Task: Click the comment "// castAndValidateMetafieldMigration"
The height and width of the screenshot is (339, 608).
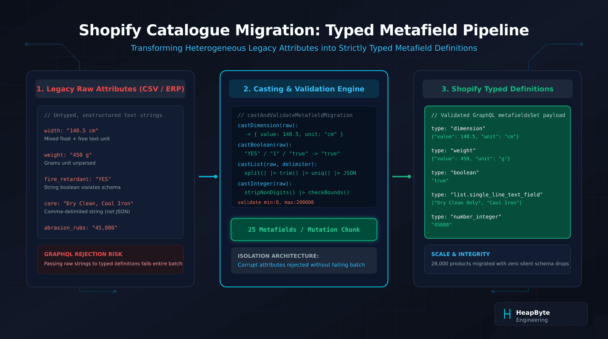Action: (295, 115)
